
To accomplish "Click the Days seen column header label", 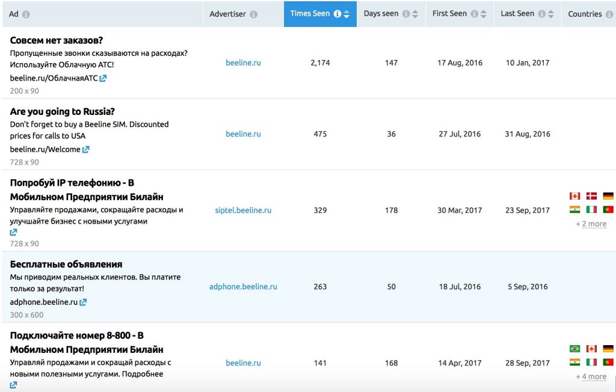I will coord(381,13).
